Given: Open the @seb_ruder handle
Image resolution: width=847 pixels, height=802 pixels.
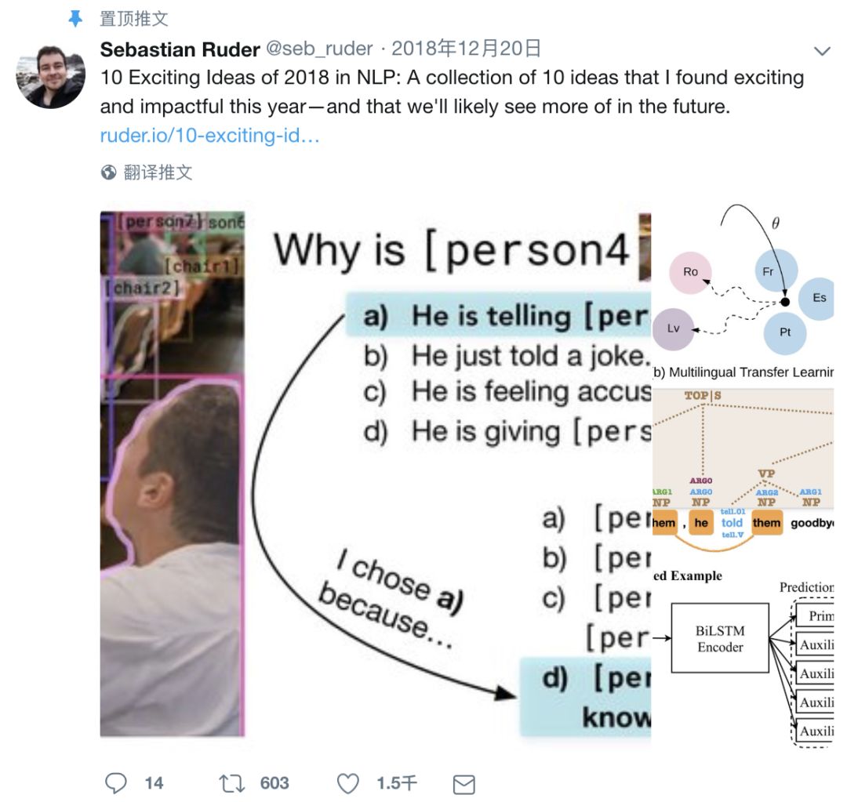Looking at the screenshot, I should [319, 49].
